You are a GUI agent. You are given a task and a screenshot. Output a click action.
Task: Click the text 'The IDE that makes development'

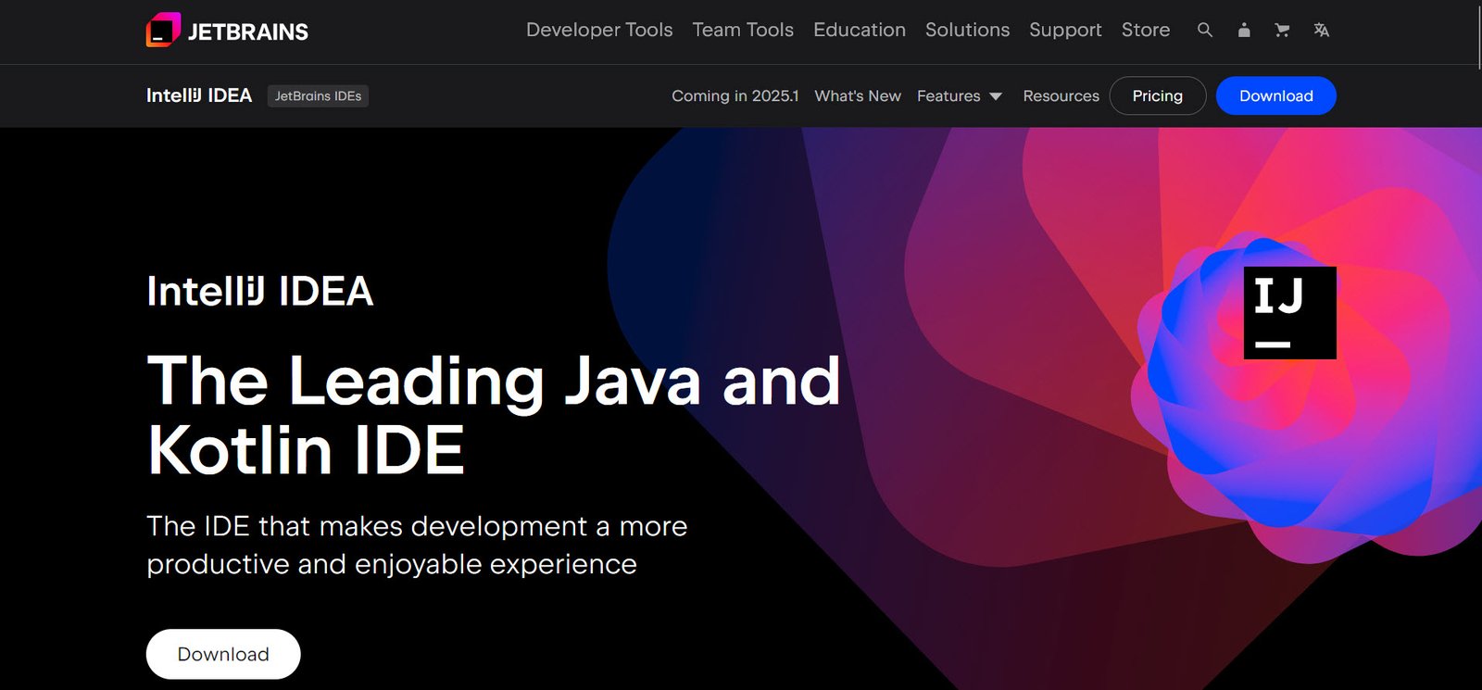pos(368,526)
